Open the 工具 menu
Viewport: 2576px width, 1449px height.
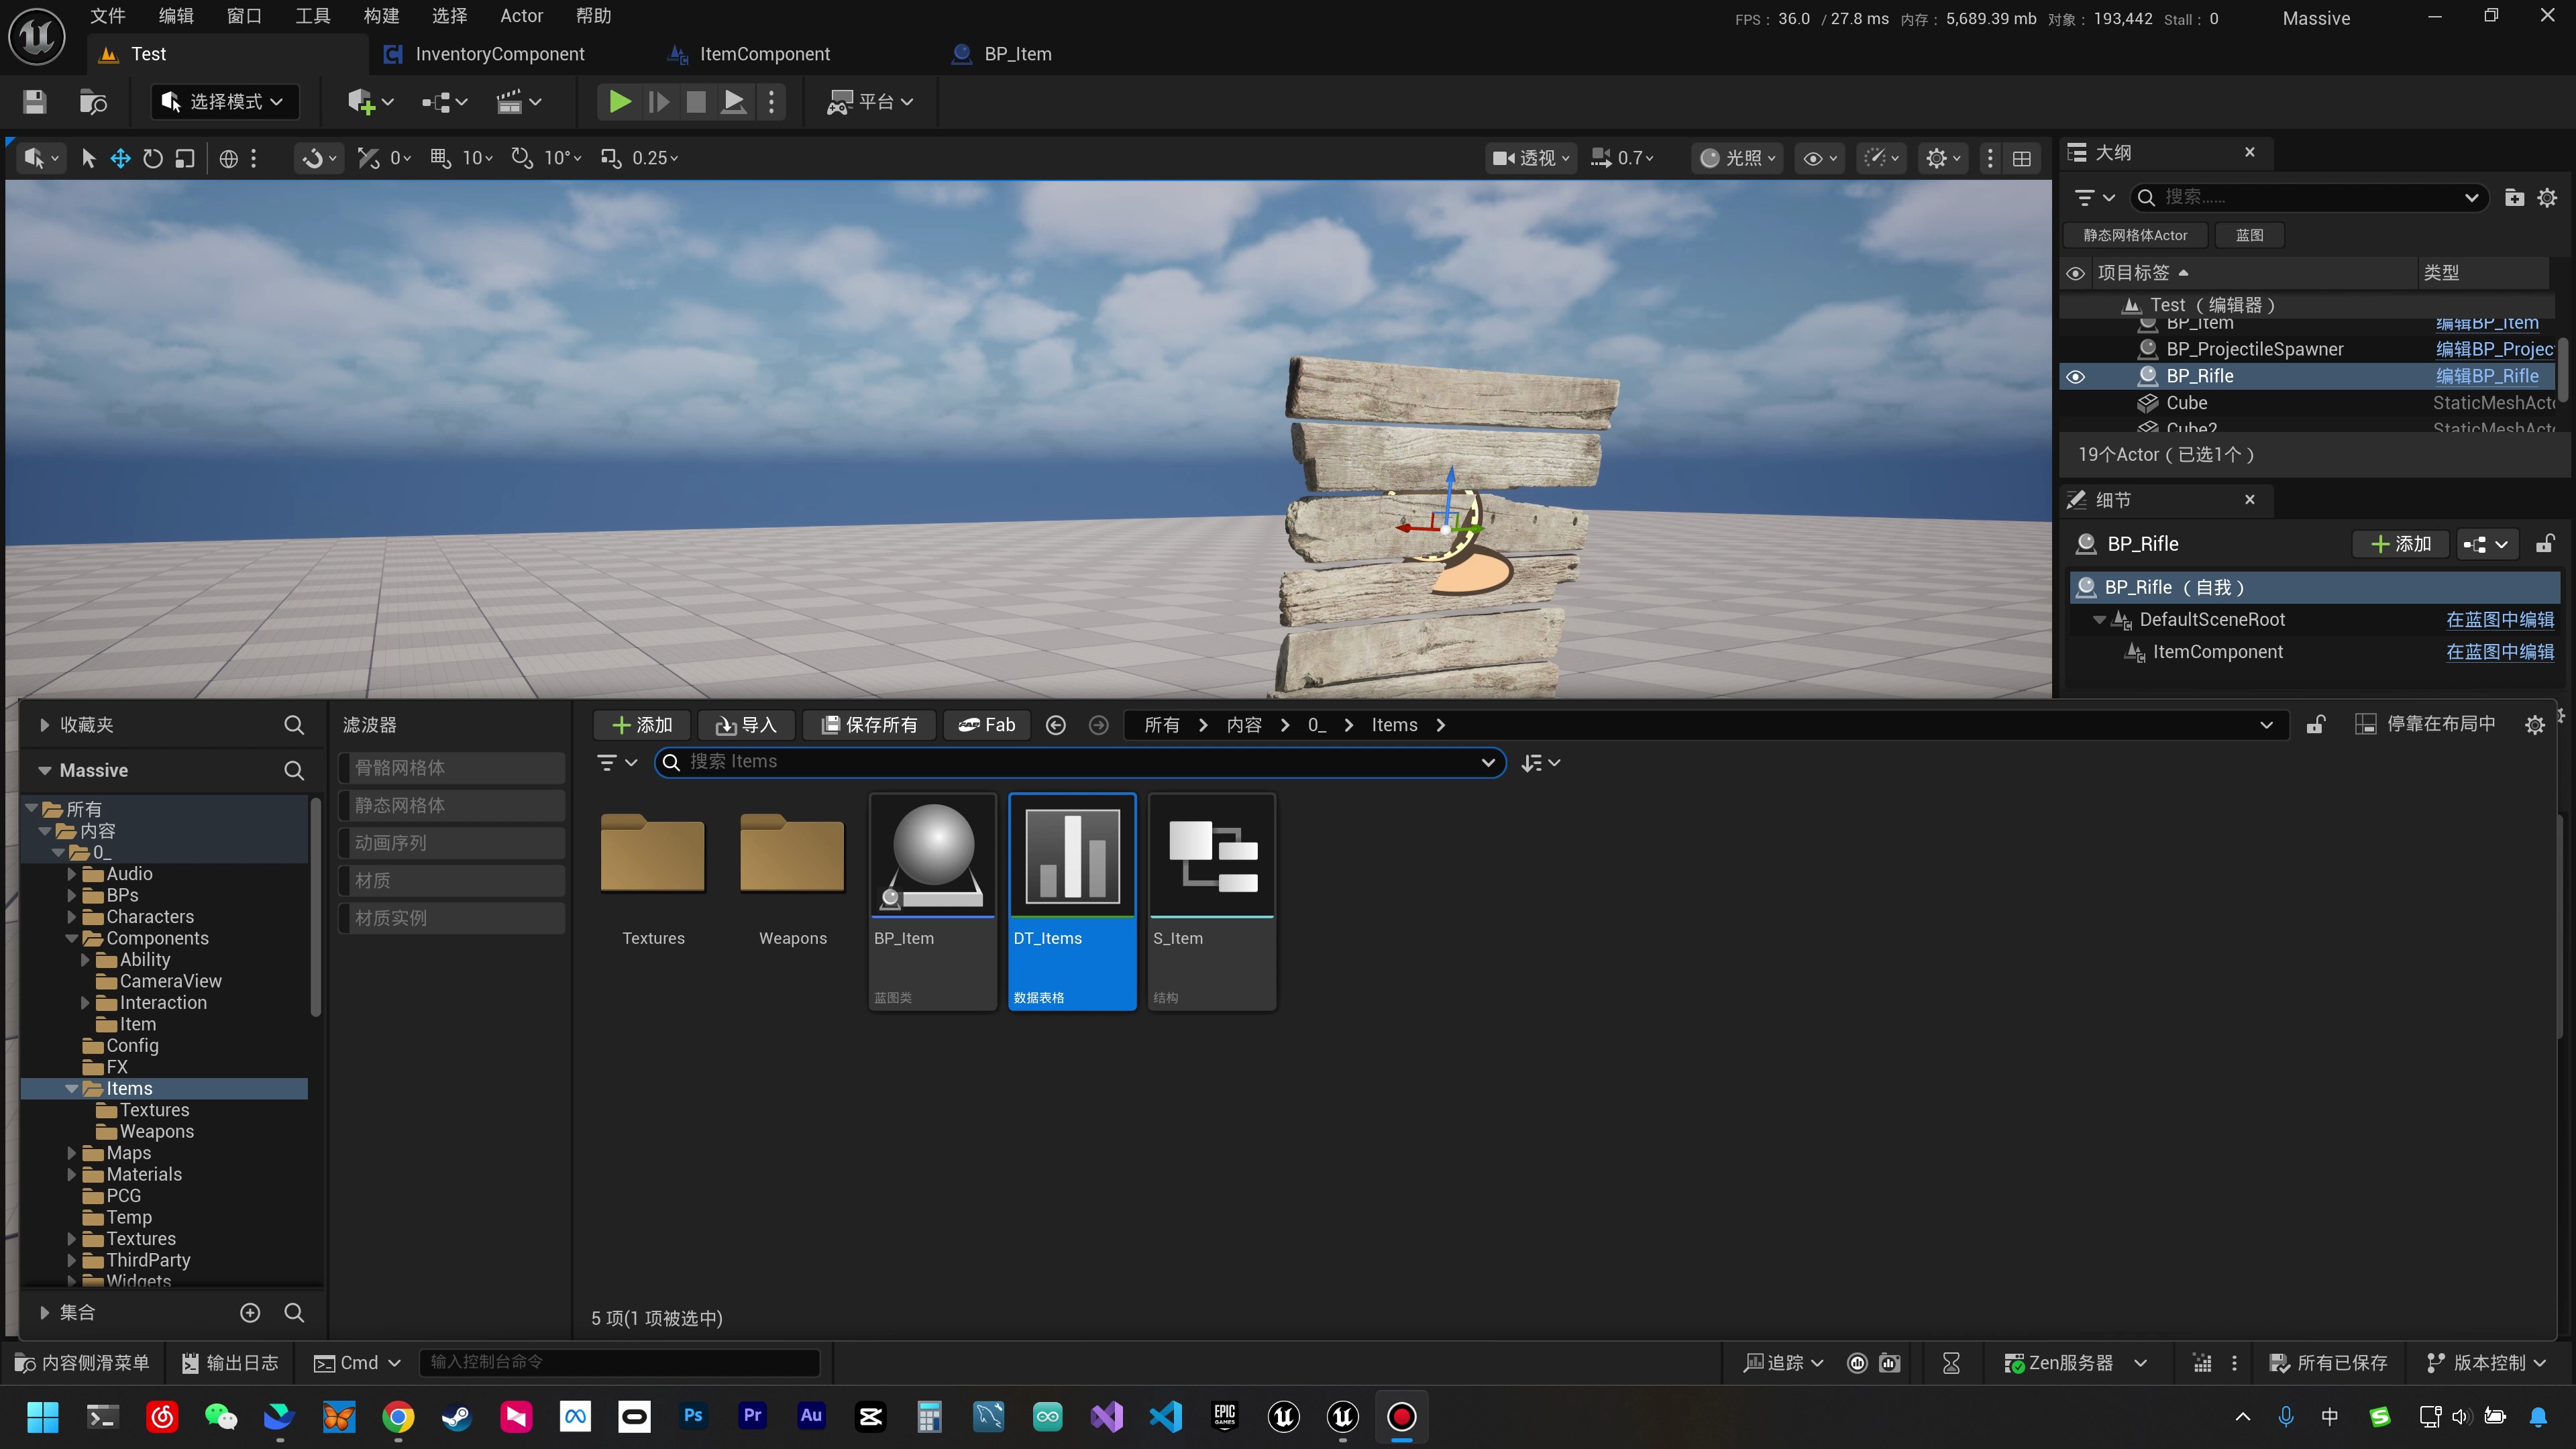pyautogui.click(x=313, y=16)
